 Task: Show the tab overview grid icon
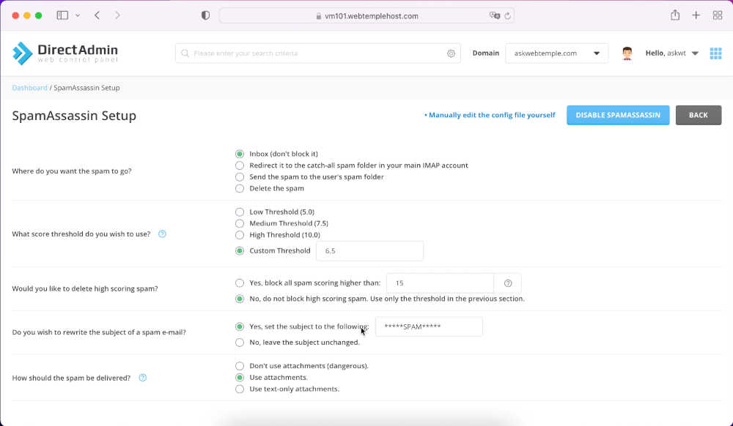click(718, 15)
